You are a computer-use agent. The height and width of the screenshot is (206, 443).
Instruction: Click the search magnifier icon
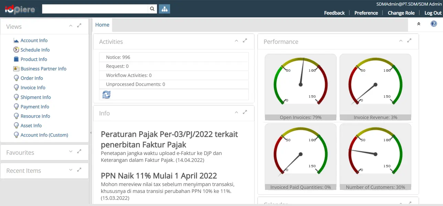click(x=152, y=9)
